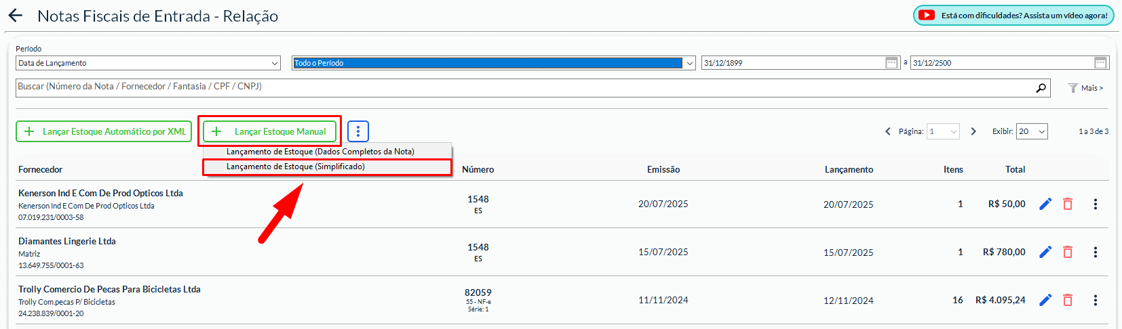Go to previous page arrow
The height and width of the screenshot is (329, 1122).
click(888, 131)
